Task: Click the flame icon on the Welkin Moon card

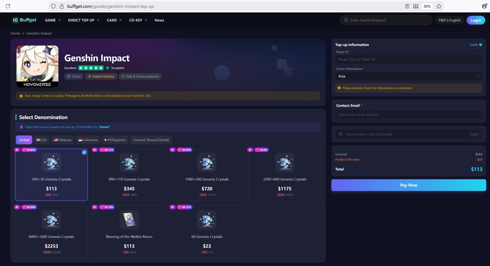Action: [x=95, y=207]
